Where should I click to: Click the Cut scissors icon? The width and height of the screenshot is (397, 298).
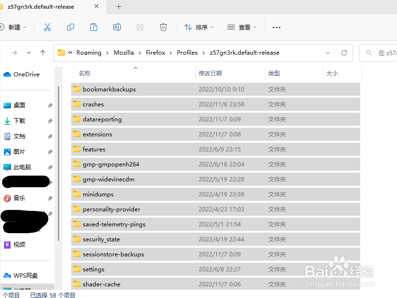(x=47, y=27)
